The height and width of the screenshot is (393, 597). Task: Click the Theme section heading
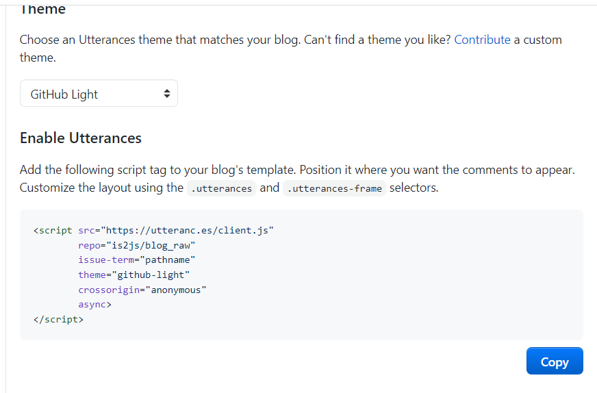coord(42,10)
